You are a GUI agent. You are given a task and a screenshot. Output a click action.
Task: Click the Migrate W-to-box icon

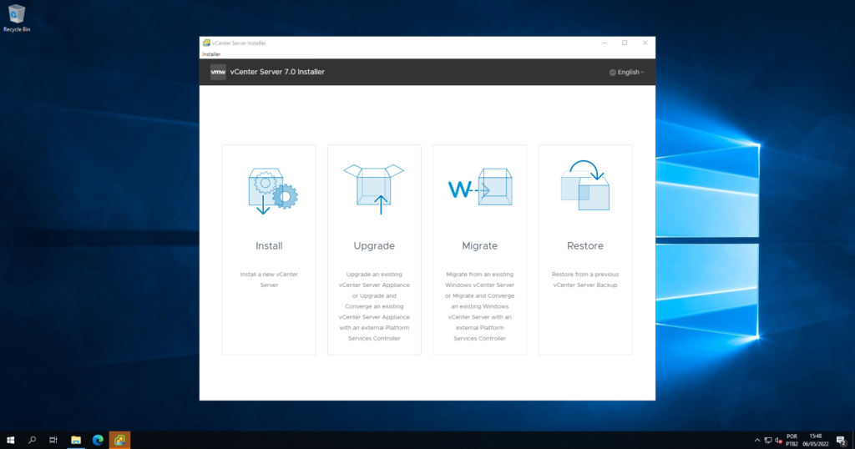coord(480,187)
